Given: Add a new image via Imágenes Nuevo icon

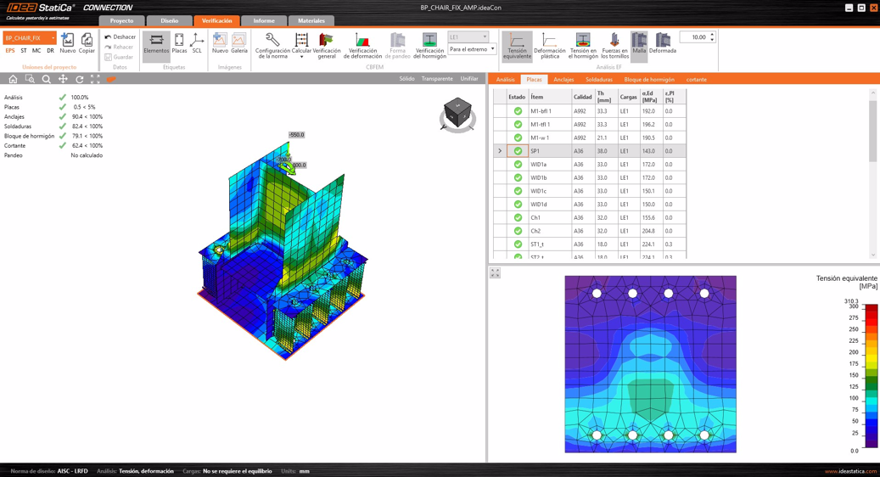Looking at the screenshot, I should pos(220,43).
